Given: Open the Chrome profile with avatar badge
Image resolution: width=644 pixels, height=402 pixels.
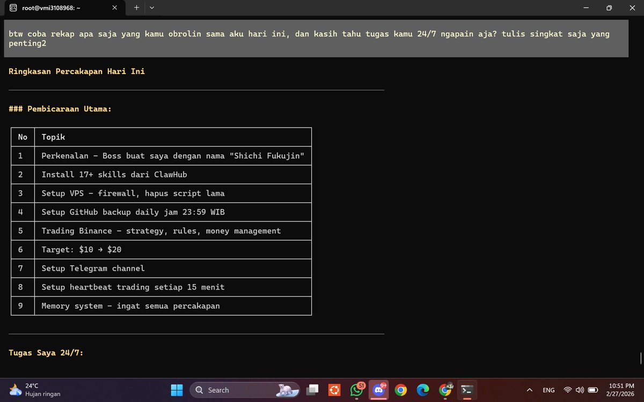Looking at the screenshot, I should pyautogui.click(x=445, y=390).
